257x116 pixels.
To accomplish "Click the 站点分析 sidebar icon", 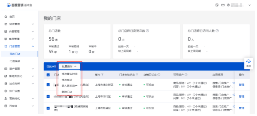I will [6, 84].
